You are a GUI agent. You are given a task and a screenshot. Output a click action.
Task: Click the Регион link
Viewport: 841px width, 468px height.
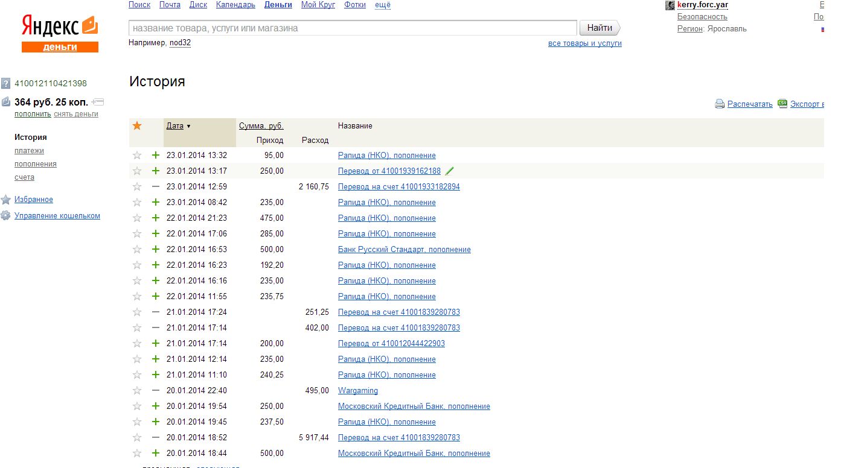coord(689,29)
